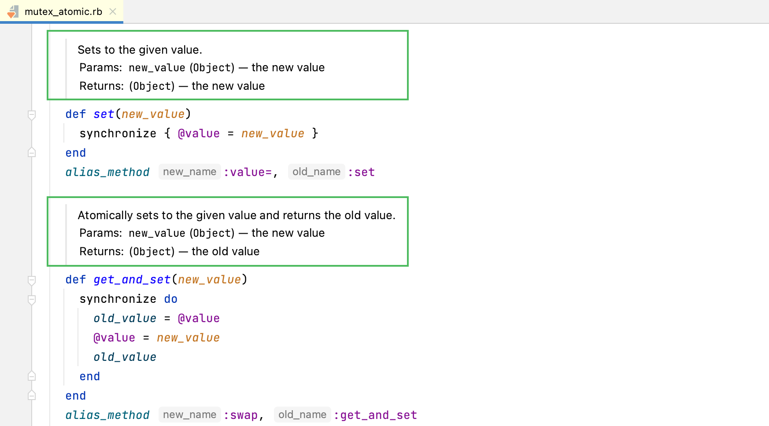Screen dimensions: 769x426
Task: Click old_name hint before :get_and_set
Action: point(302,415)
